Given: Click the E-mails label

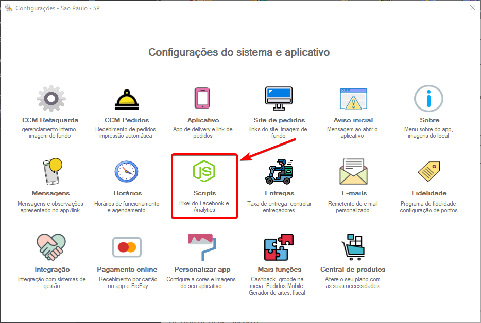Looking at the screenshot, I should pyautogui.click(x=354, y=193).
